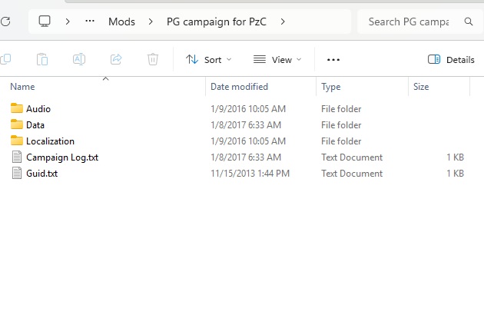Image resolution: width=484 pixels, height=328 pixels.
Task: Open the View dropdown menu
Action: click(x=277, y=59)
